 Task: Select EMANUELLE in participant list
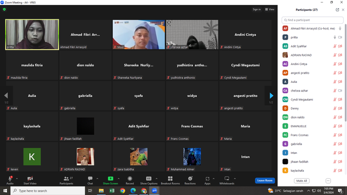pyautogui.click(x=312, y=126)
